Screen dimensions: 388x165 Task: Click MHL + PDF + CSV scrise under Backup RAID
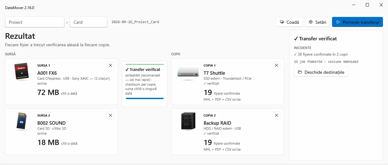(x=222, y=149)
